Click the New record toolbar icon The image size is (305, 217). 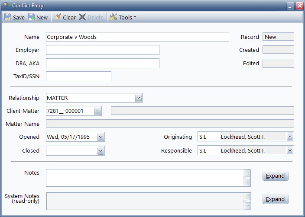tap(31, 17)
